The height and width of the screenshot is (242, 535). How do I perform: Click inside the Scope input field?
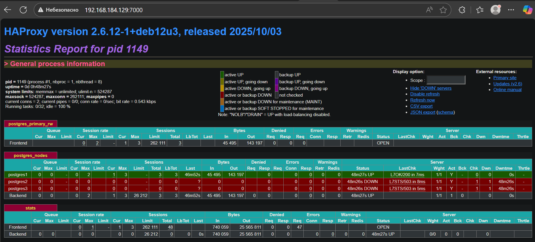[446, 80]
